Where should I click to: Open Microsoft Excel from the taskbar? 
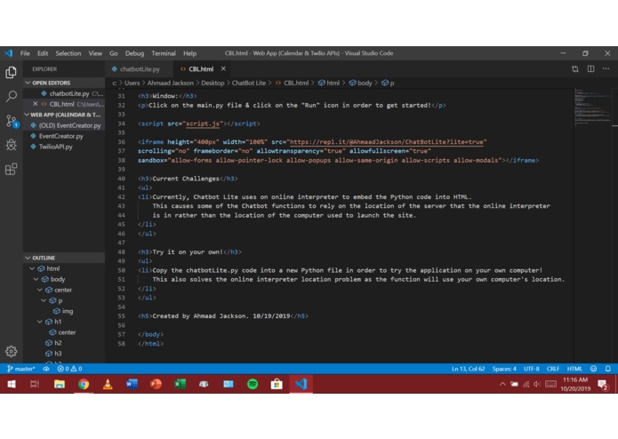click(181, 384)
